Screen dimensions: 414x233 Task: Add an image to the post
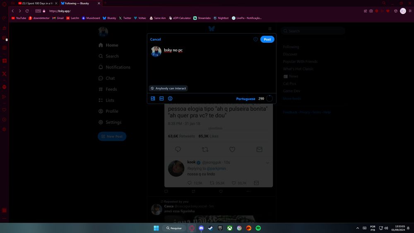coord(153,98)
